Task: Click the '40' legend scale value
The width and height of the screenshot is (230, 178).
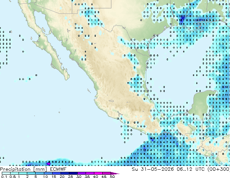Action: pos(95,177)
